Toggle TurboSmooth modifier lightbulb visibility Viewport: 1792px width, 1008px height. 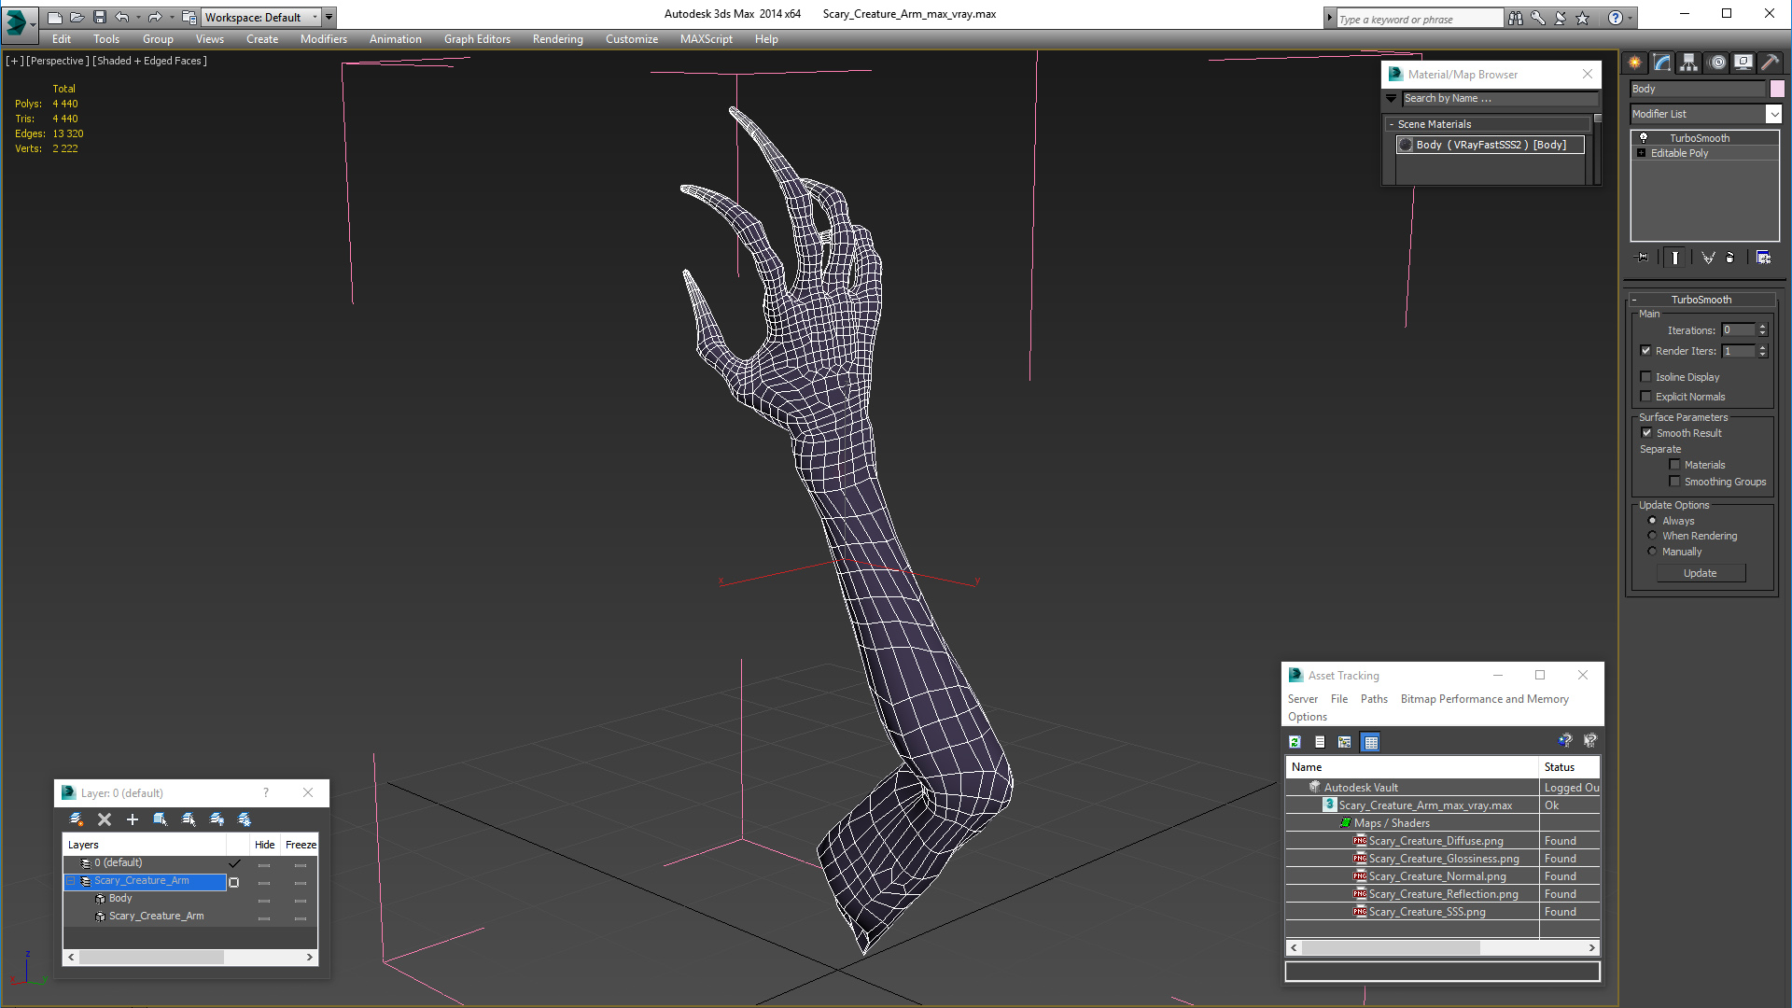pos(1644,138)
